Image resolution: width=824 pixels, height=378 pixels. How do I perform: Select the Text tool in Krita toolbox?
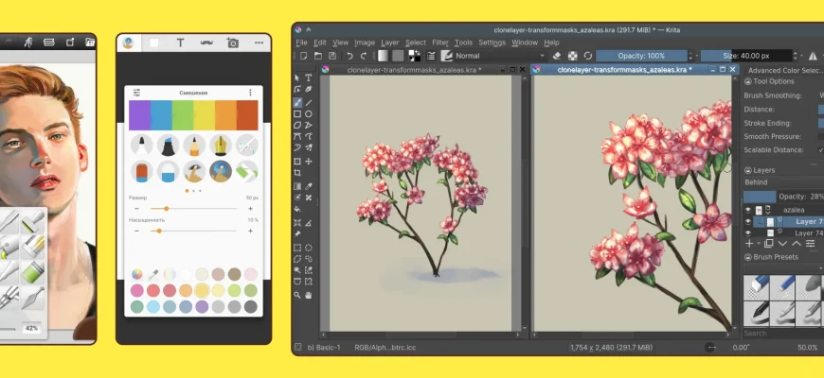[x=309, y=77]
